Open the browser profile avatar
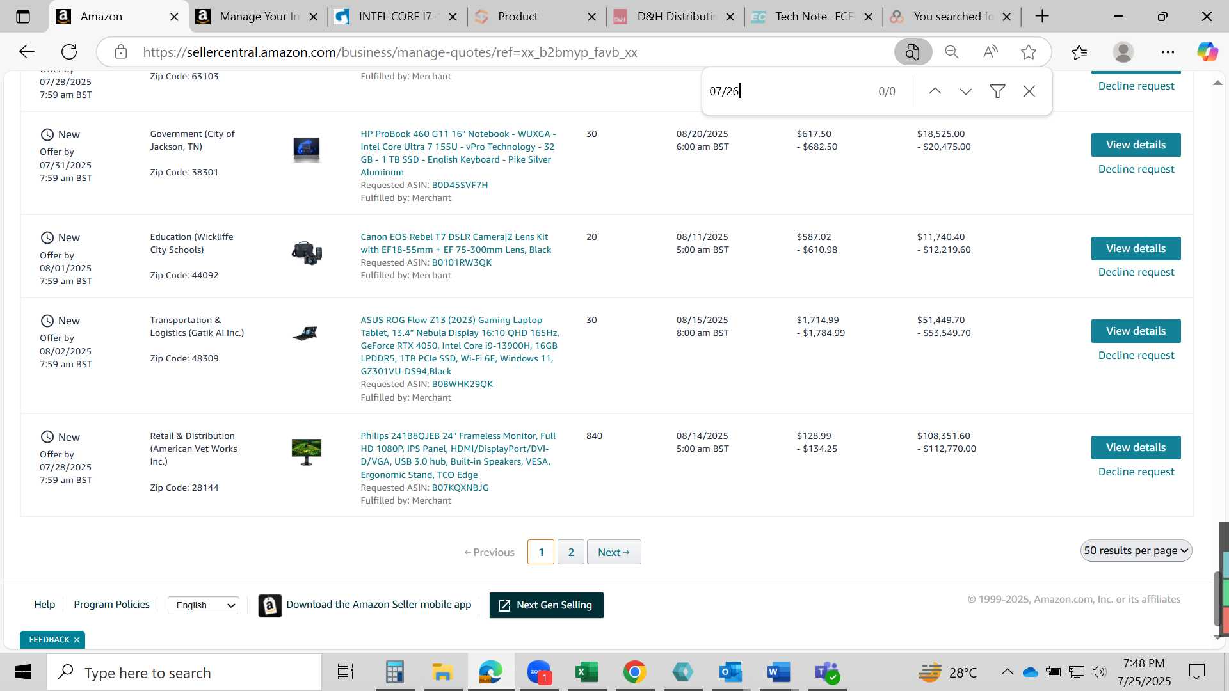Screen dimensions: 1229x691 tap(1123, 52)
